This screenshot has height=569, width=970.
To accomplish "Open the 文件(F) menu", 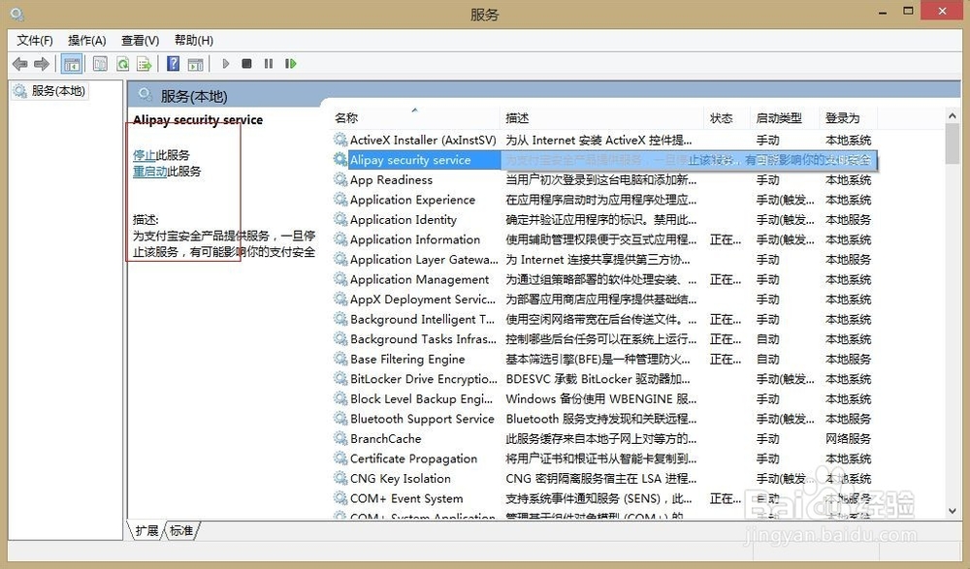I will pyautogui.click(x=35, y=40).
